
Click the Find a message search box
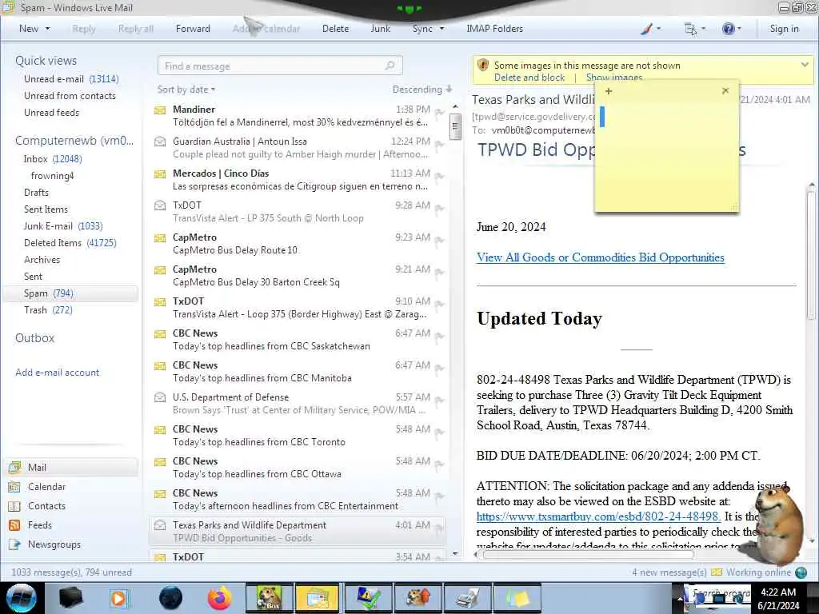pyautogui.click(x=280, y=66)
